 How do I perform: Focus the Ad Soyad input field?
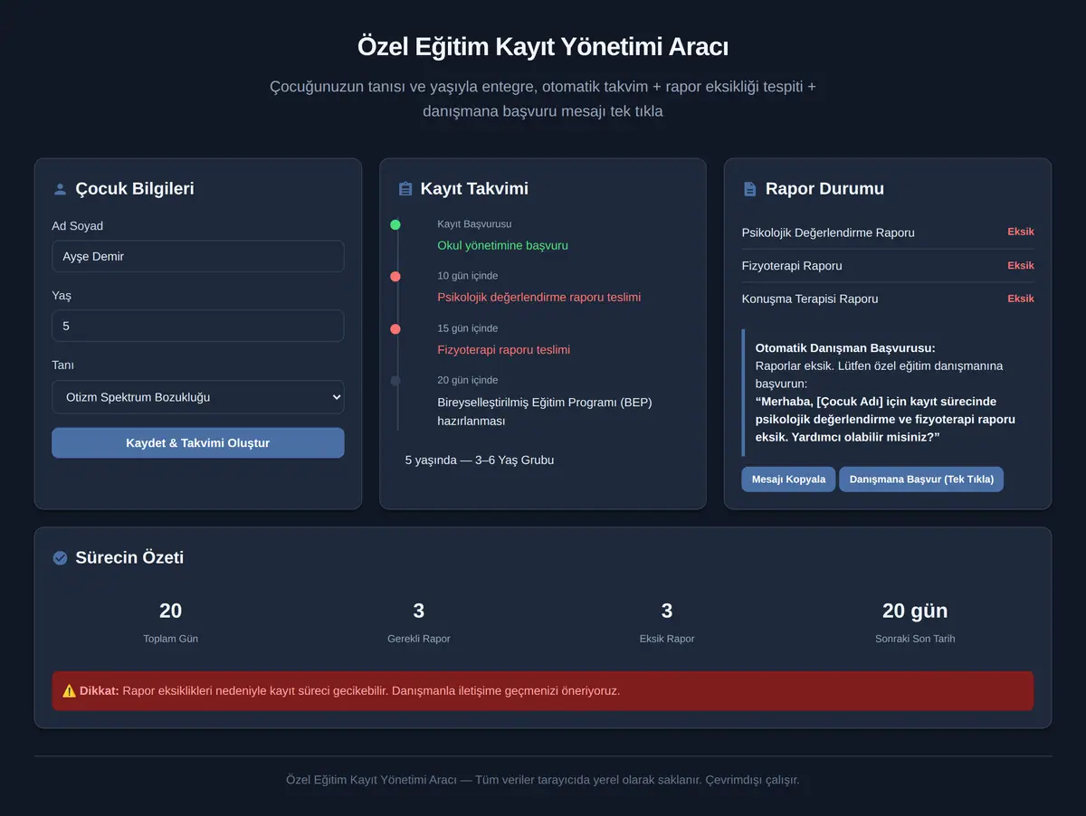click(x=198, y=256)
